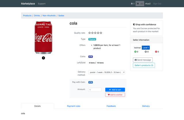The image size is (184, 120).
Task: Switch to the Payment rules tab
Action: point(74,106)
